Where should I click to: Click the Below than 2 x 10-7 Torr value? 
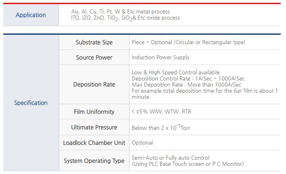pos(161,127)
